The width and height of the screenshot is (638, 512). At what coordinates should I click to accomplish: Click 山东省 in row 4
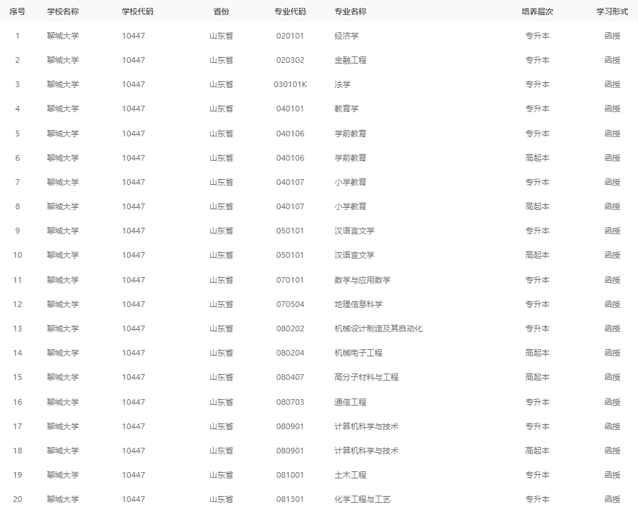(221, 109)
